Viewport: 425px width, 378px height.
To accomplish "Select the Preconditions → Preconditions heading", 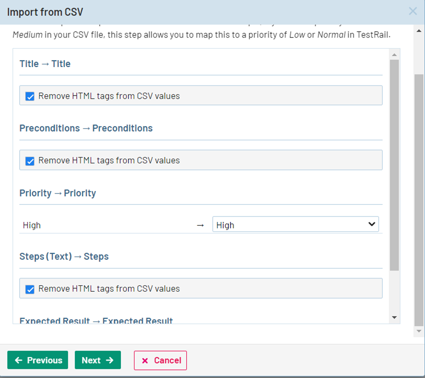I will (86, 128).
